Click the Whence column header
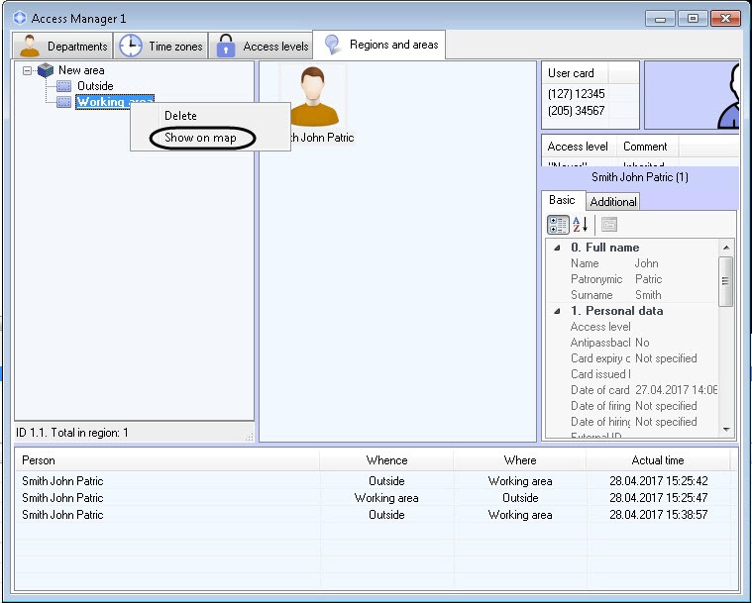Viewport: 752px width, 603px height. coord(386,460)
